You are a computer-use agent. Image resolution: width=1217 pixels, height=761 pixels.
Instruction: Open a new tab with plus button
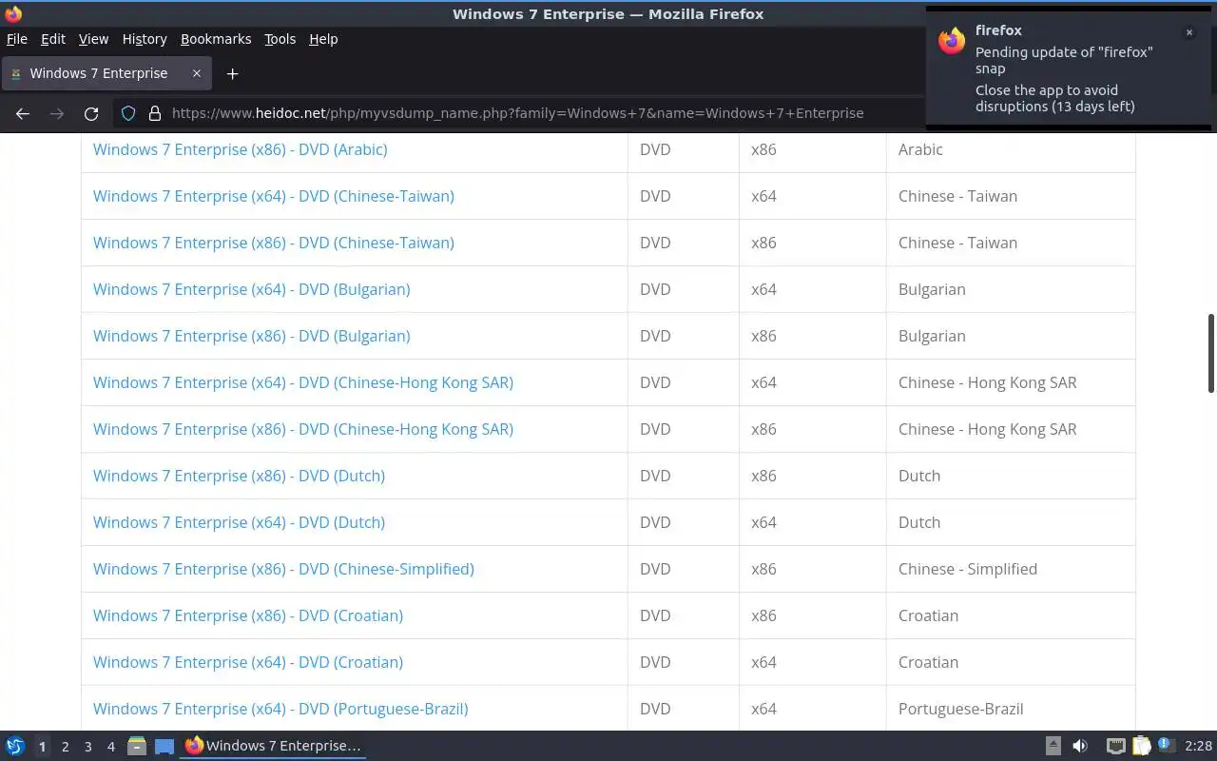pos(232,73)
